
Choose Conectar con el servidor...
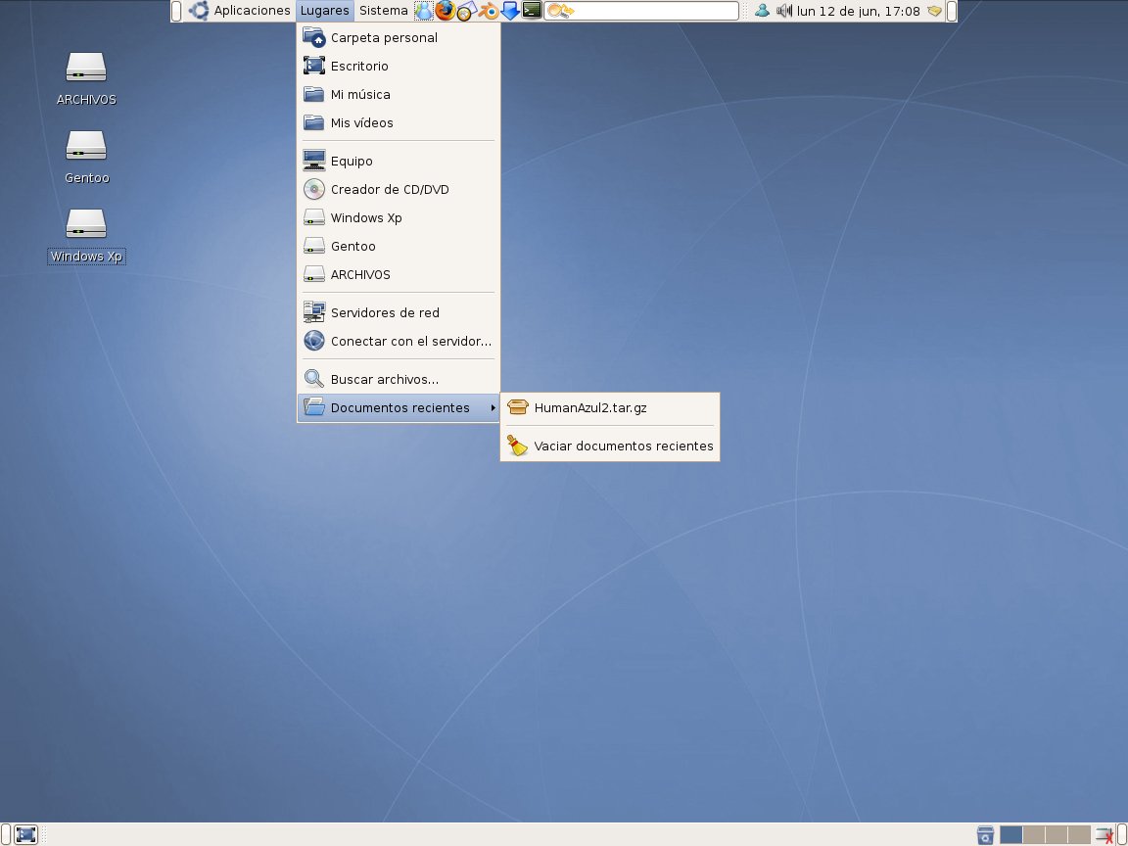coord(399,341)
